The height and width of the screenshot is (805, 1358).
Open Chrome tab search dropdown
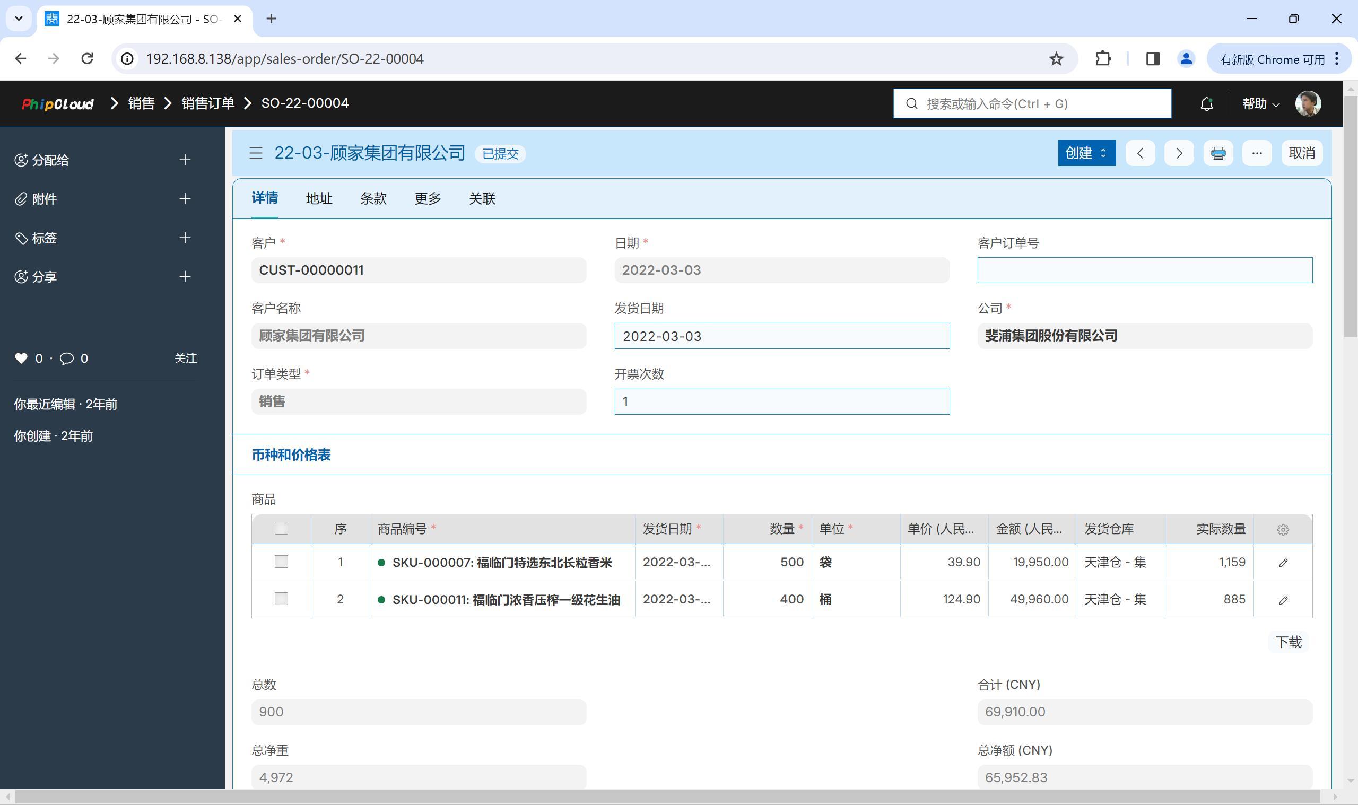(x=19, y=19)
